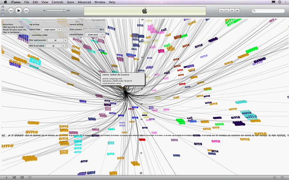Screen dimensions: 289x180
Task: Switch to the Cover Flow view button
Action: [x=237, y=11]
